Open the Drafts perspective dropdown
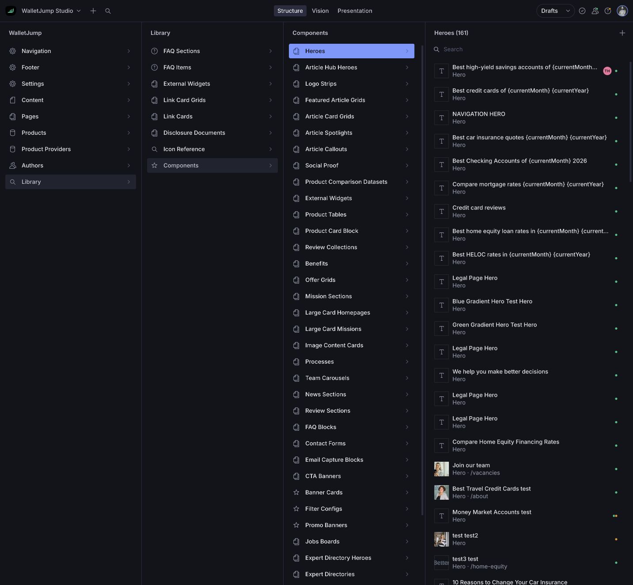 tap(555, 11)
